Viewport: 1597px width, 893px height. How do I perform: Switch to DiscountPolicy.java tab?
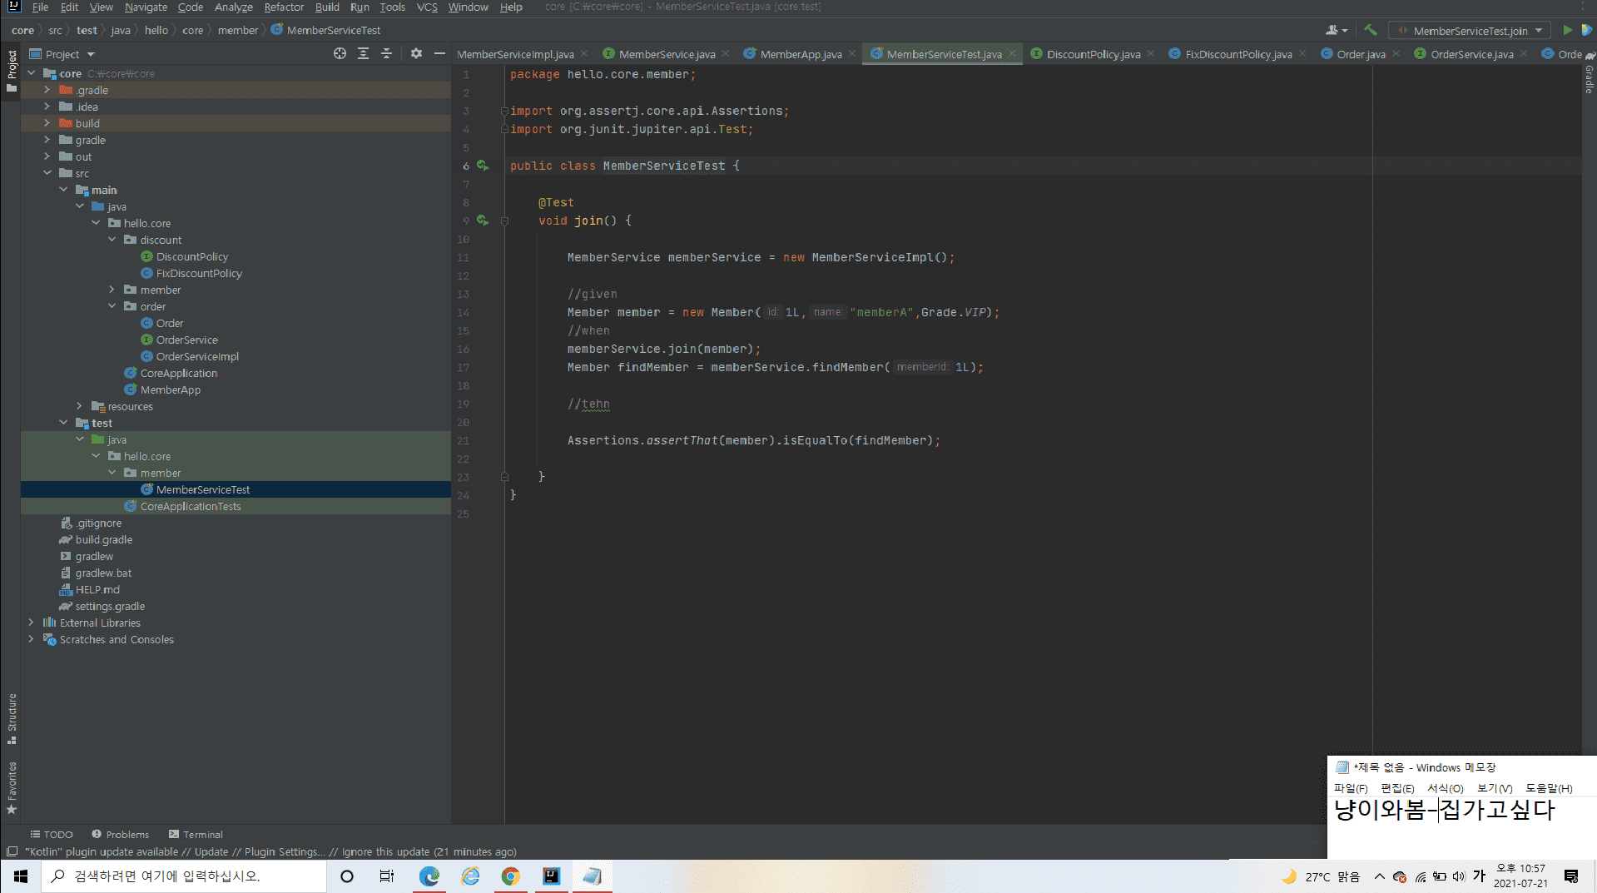click(x=1093, y=54)
